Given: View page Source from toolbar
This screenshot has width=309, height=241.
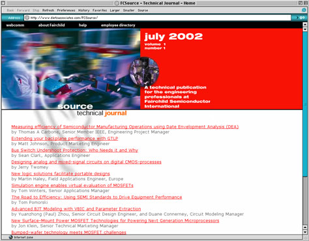Looking at the screenshot, I should click(x=143, y=10).
